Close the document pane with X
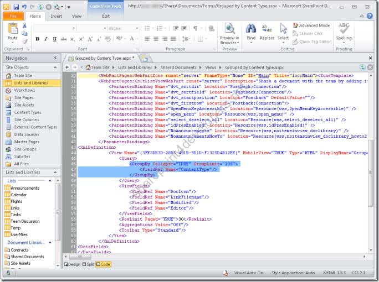Image resolution: width=379 pixels, height=282 pixels. 370,58
